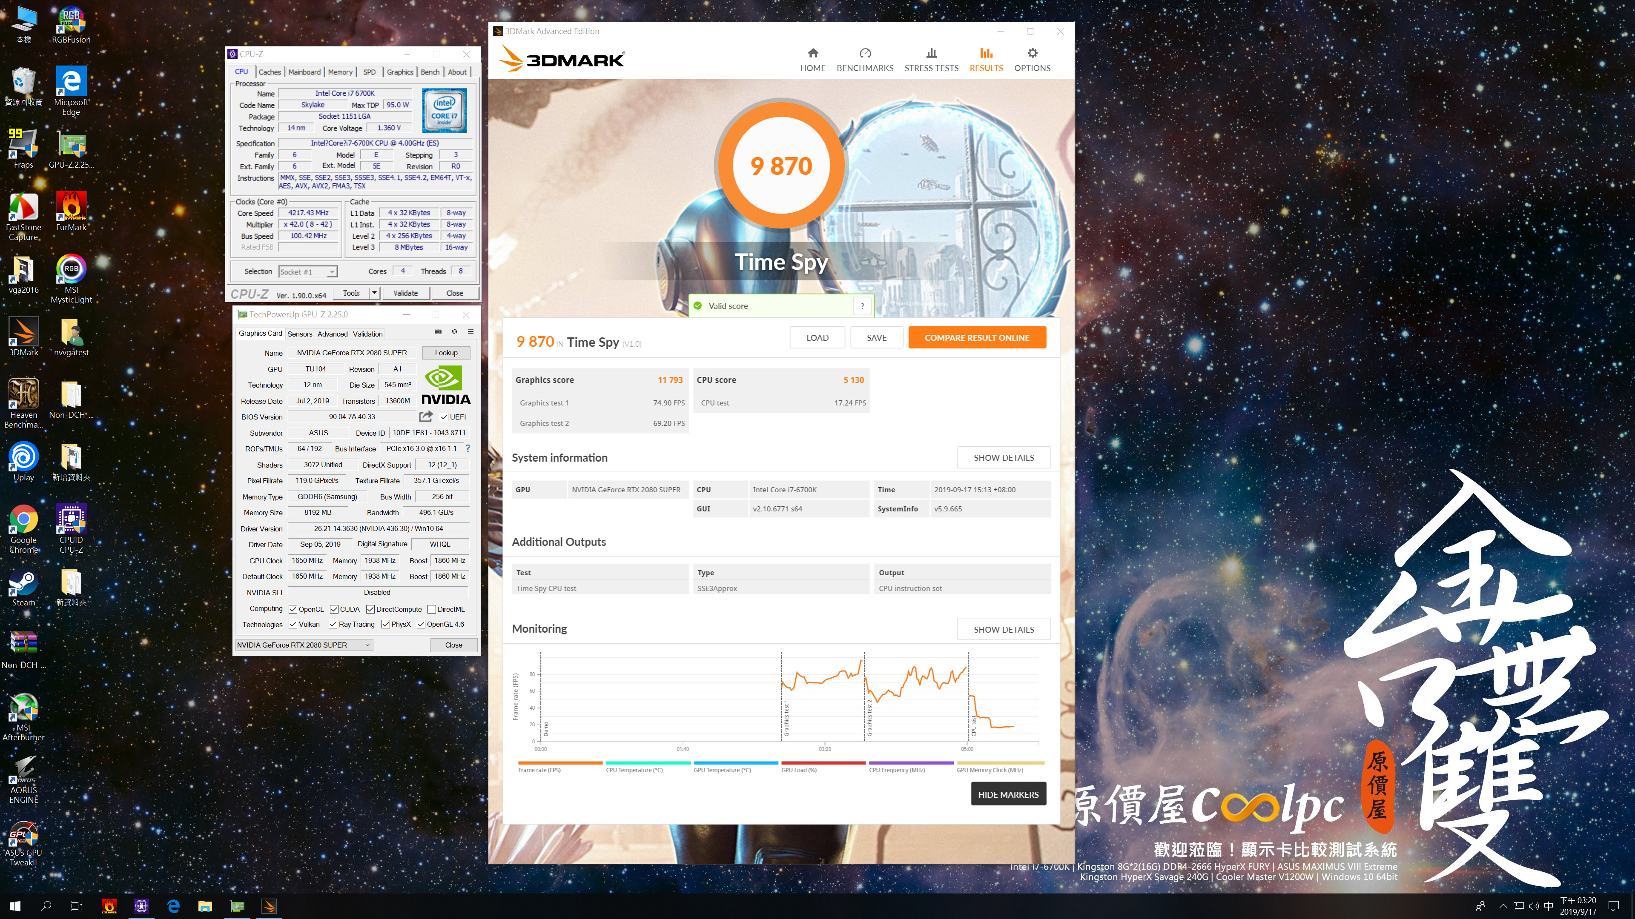Open 3DMark OPTIONS gear
The image size is (1635, 919).
point(1032,60)
